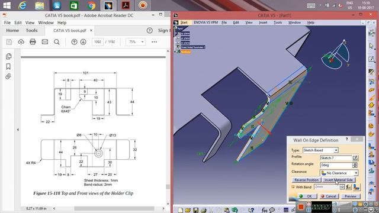Open Internet Explorer from the taskbar
The height and width of the screenshot is (213, 379).
coord(23,5)
